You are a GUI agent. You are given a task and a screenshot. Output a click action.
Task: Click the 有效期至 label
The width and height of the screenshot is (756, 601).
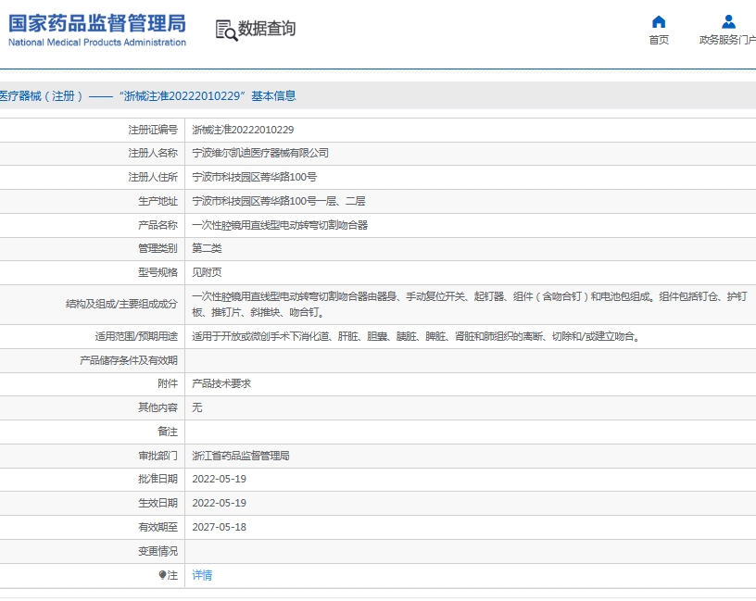(x=157, y=527)
